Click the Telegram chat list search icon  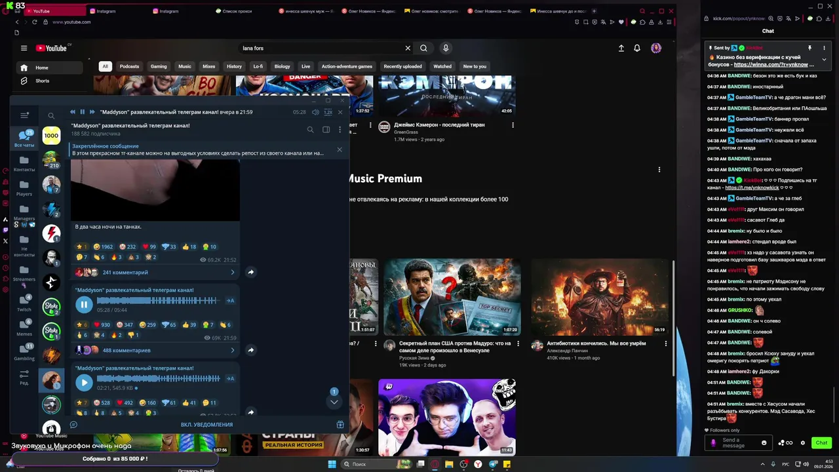[x=51, y=115]
